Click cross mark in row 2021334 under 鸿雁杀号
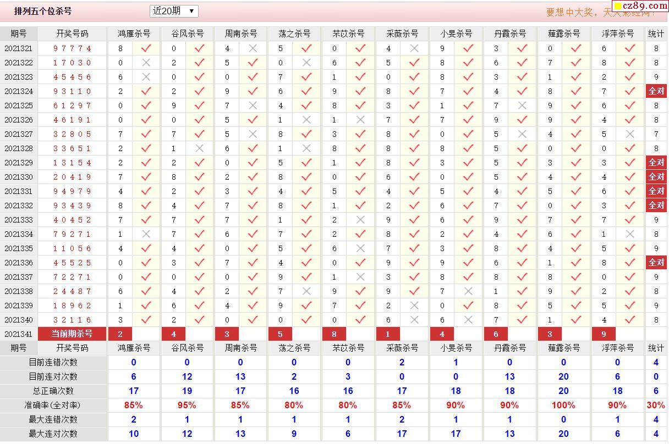The image size is (669, 444). tap(146, 234)
